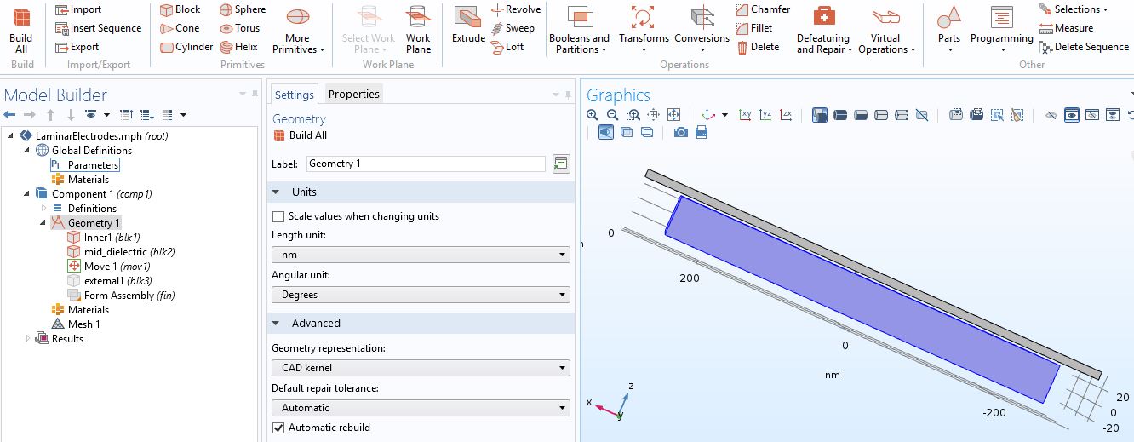
Task: Choose the Sweep operation
Action: coord(513,28)
